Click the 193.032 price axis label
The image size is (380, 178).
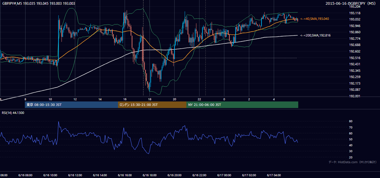(355, 19)
